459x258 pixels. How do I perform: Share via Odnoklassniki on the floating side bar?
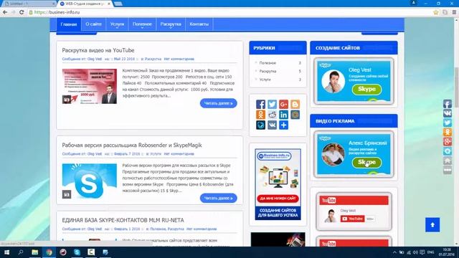448,132
